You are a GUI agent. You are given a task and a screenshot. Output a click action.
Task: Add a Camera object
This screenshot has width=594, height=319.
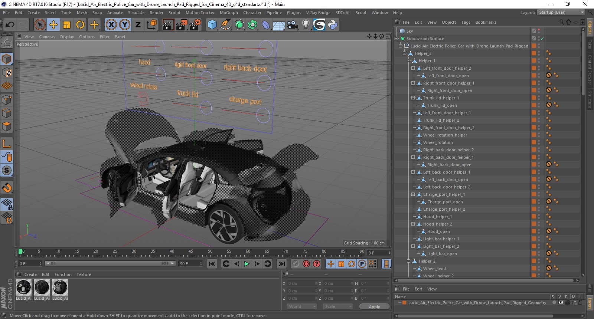pos(293,25)
